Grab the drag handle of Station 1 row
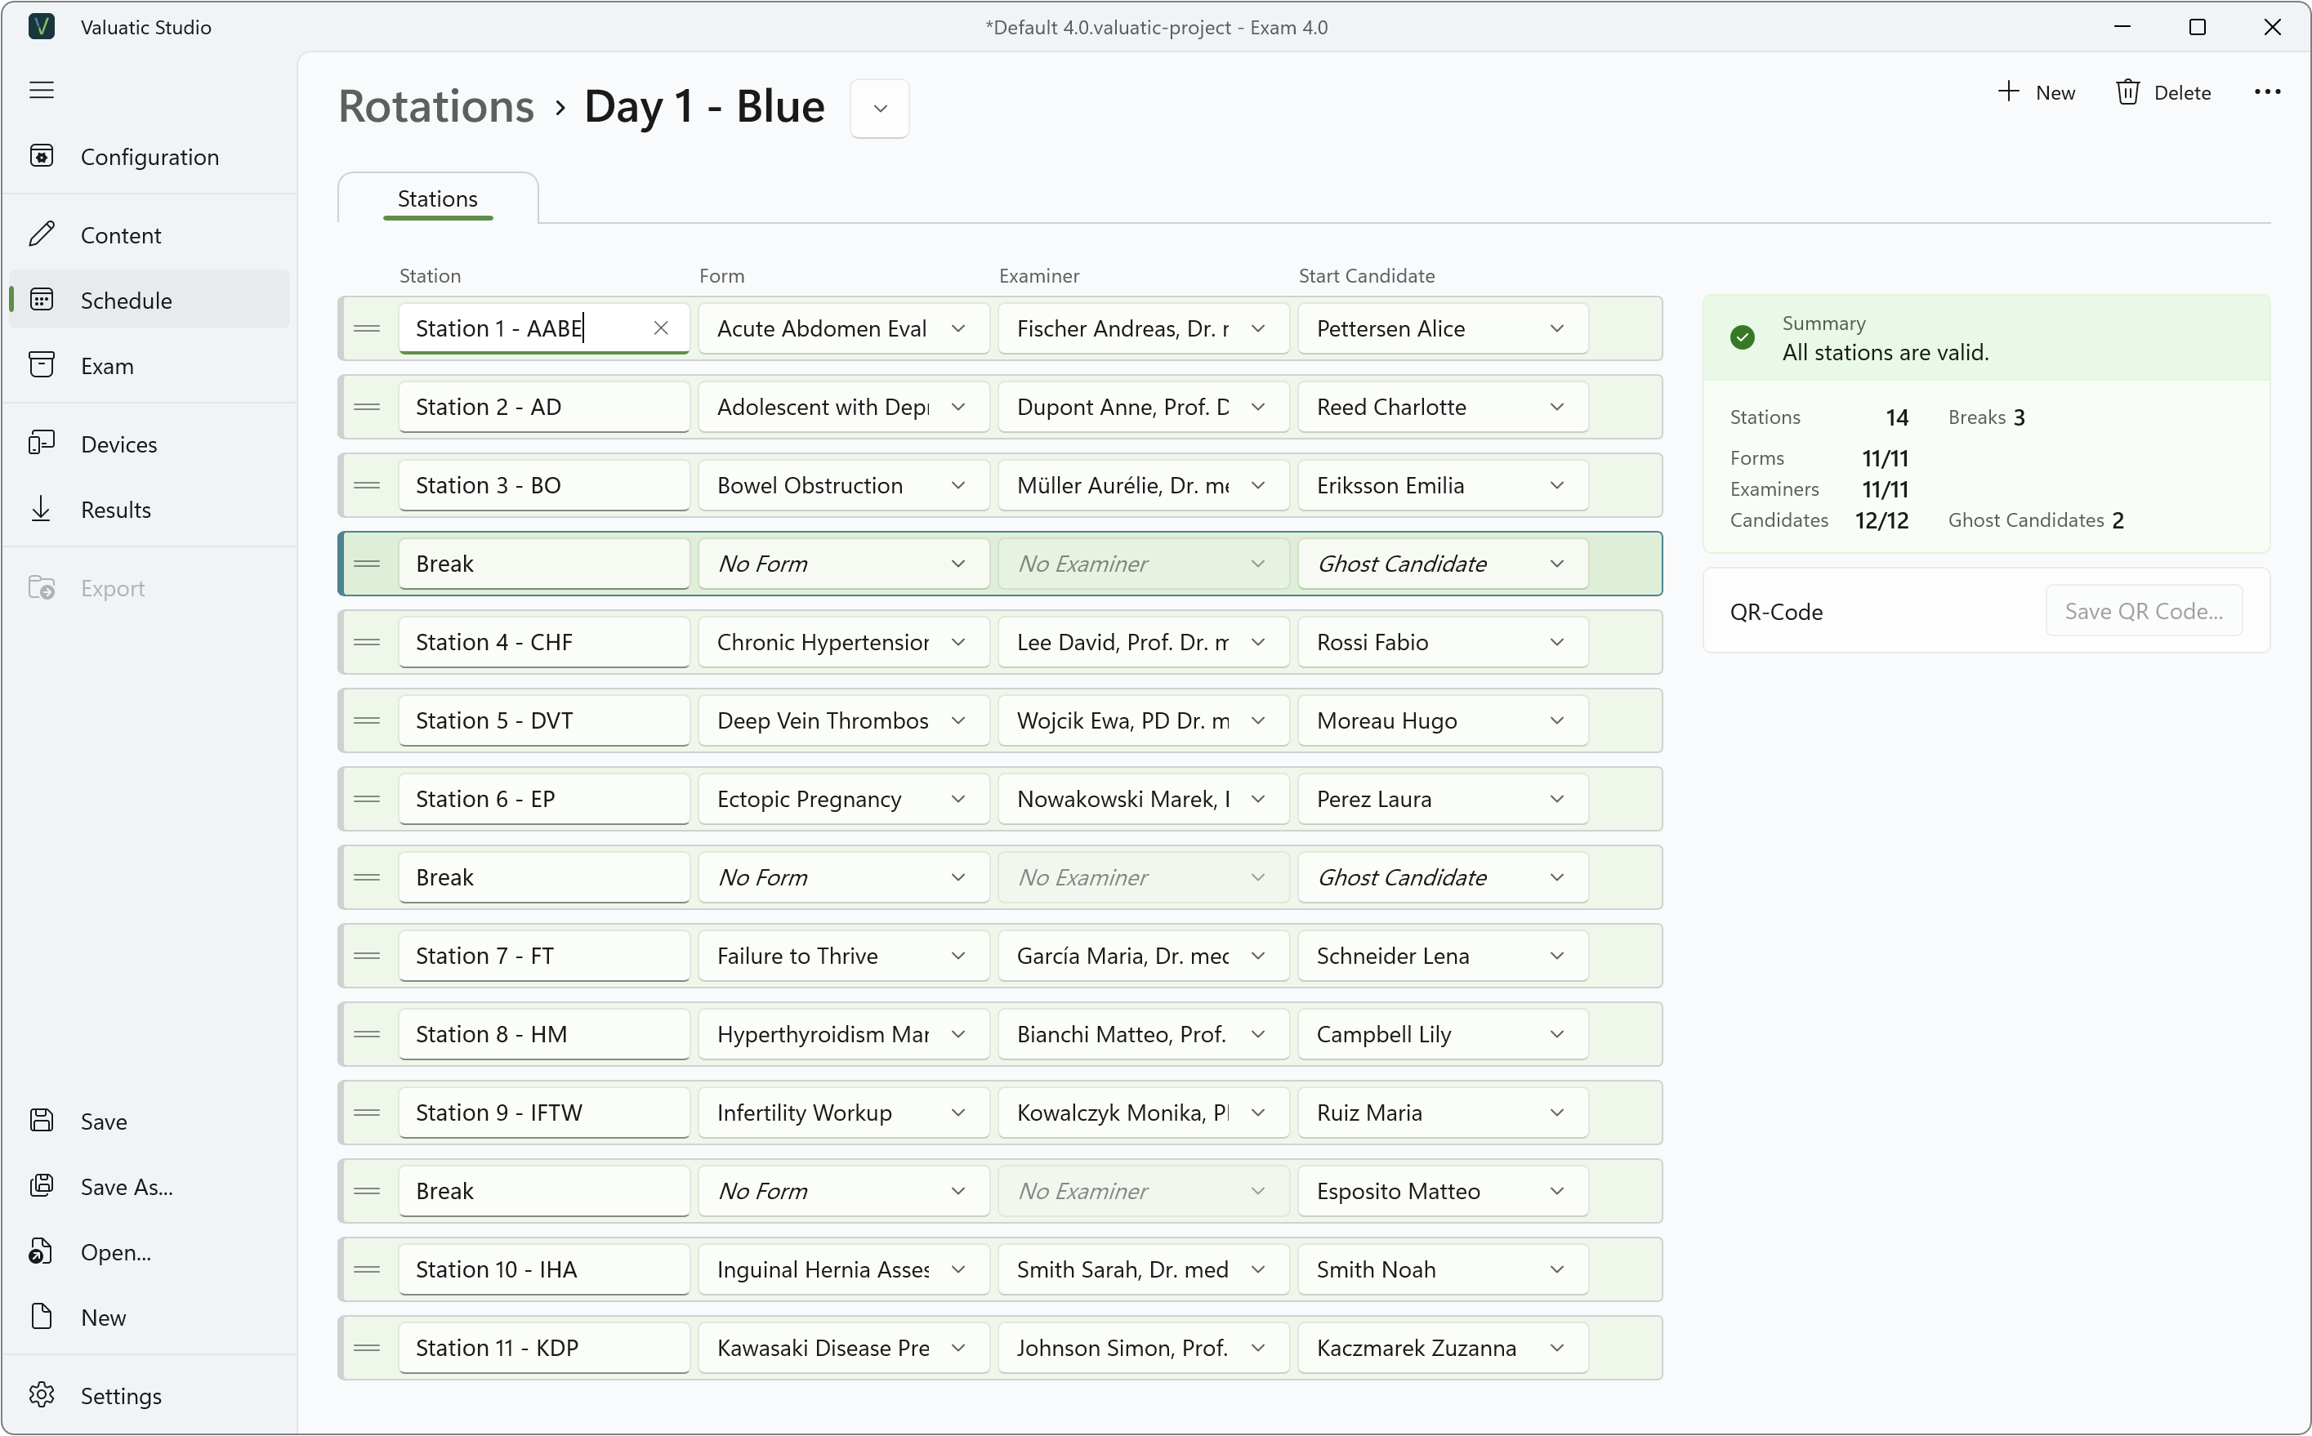 (x=367, y=328)
